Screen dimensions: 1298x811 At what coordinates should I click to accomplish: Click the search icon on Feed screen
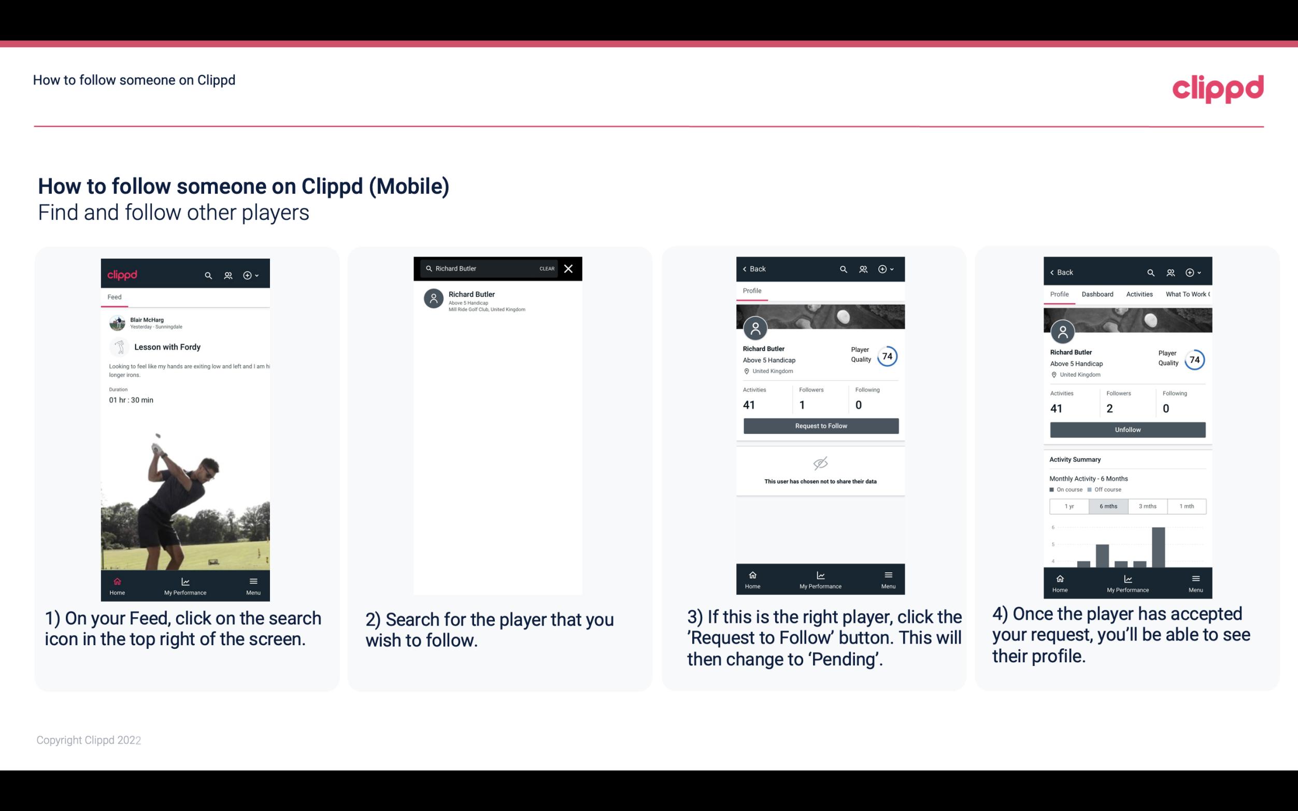click(x=207, y=275)
